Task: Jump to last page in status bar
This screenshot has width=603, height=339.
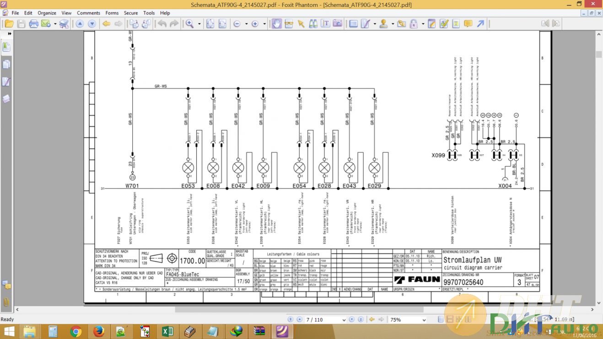Action: click(x=362, y=319)
